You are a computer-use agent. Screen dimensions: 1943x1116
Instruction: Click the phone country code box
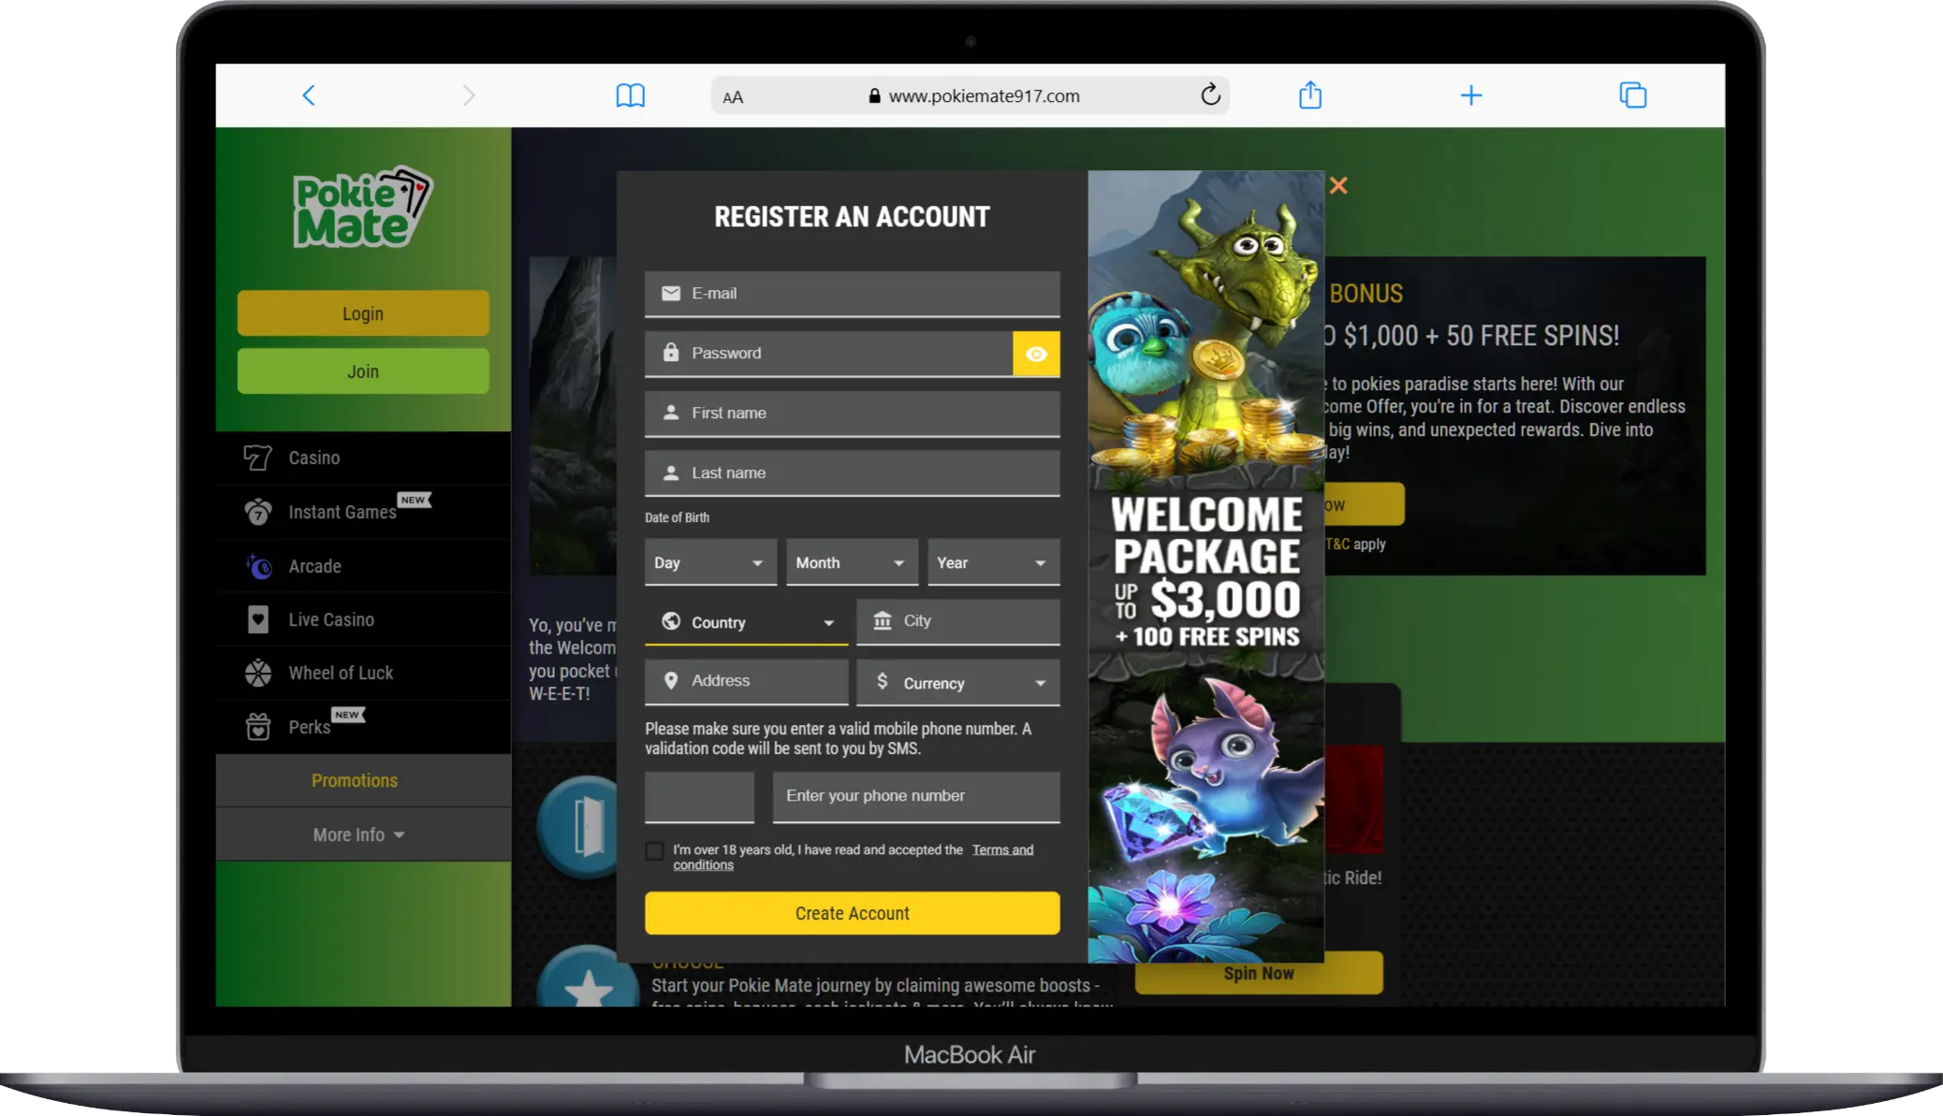coord(699,797)
